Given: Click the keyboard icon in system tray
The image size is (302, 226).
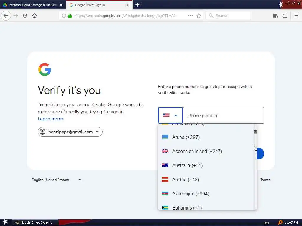Looking at the screenshot, I should pyautogui.click(x=267, y=223).
